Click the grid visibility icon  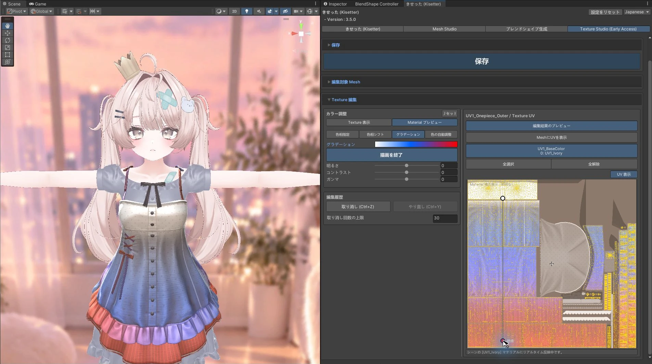pyautogui.click(x=65, y=11)
